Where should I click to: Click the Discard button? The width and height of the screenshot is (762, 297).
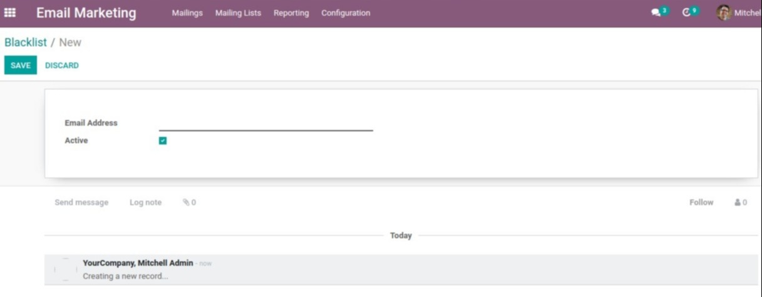tap(62, 65)
